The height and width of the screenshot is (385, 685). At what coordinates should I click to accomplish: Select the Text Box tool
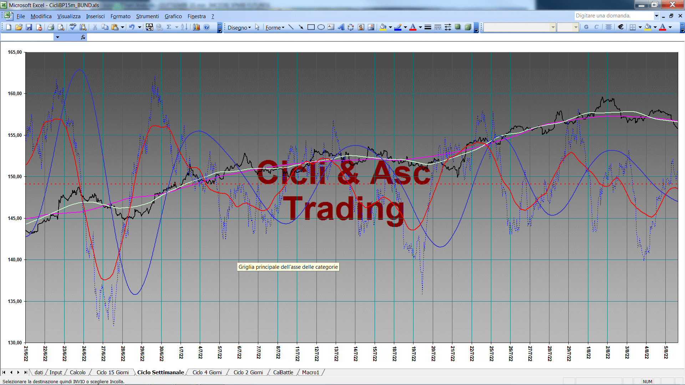click(x=331, y=27)
